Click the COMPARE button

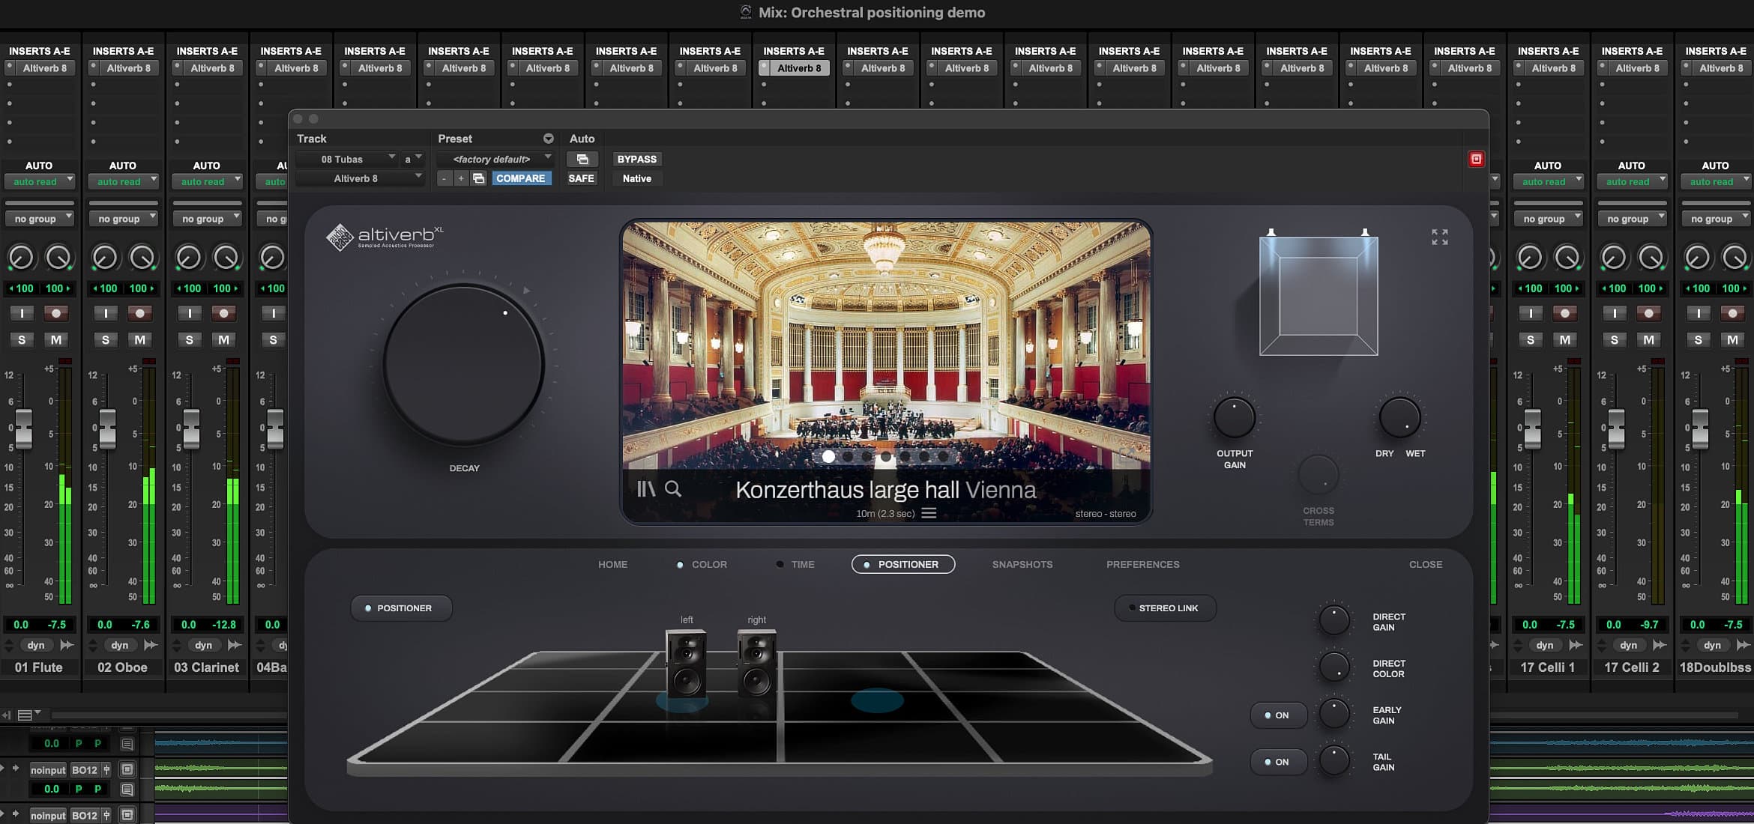click(x=520, y=178)
